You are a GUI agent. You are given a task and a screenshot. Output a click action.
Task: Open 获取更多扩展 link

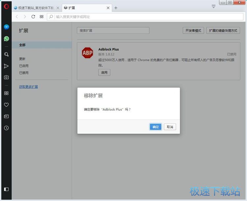tap(28, 87)
